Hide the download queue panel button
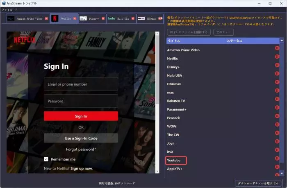The height and width of the screenshot is (188, 287). pos(258,183)
